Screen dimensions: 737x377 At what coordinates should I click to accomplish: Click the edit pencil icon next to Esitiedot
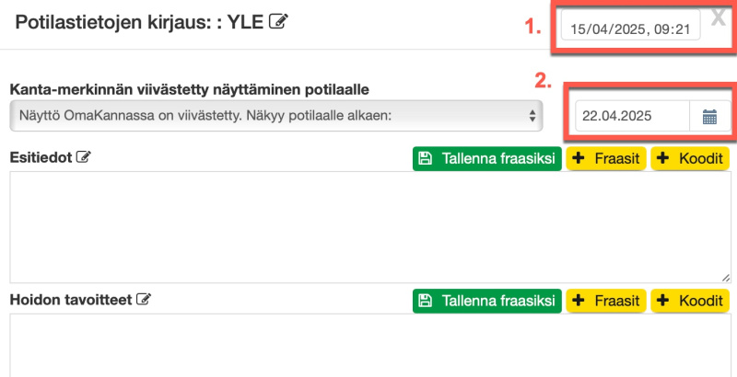click(x=84, y=157)
